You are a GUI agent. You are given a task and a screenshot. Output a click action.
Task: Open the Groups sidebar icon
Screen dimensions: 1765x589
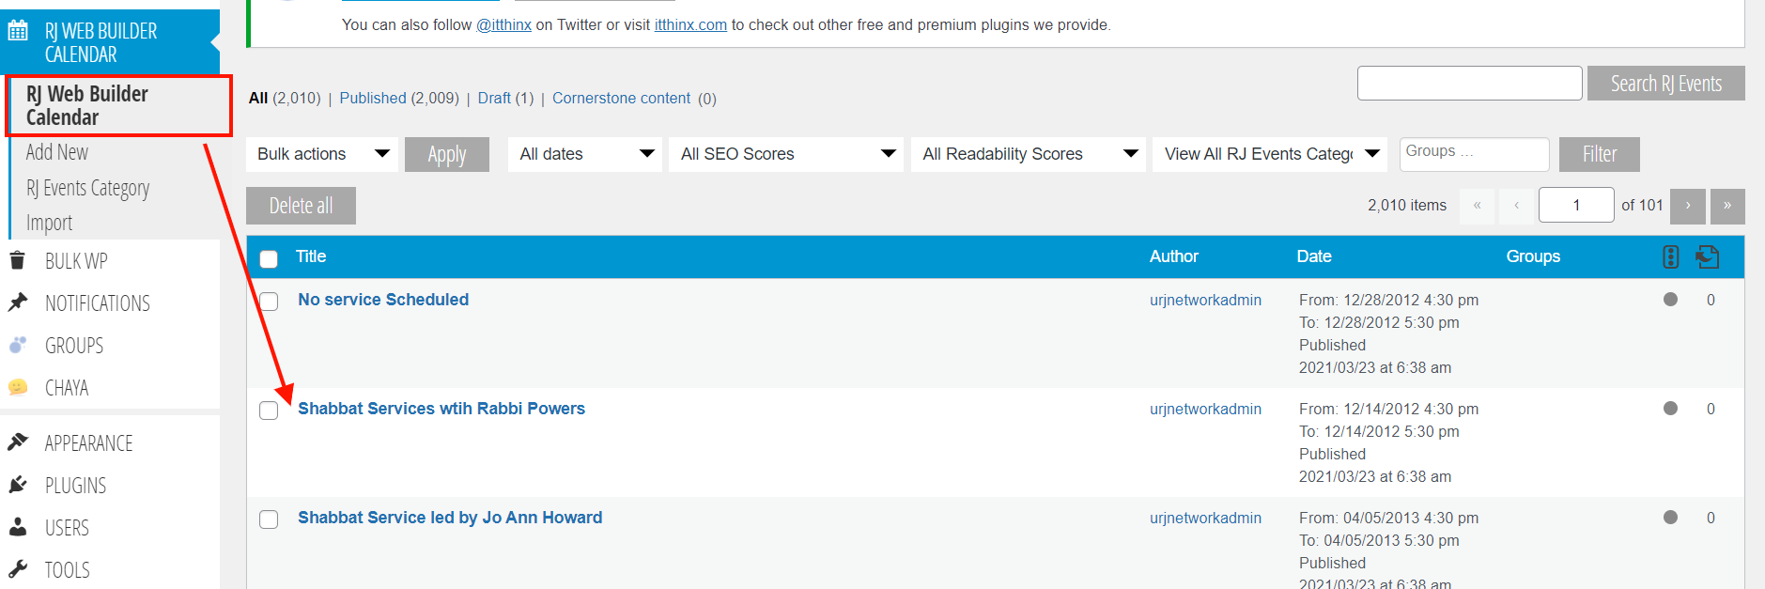click(x=17, y=345)
